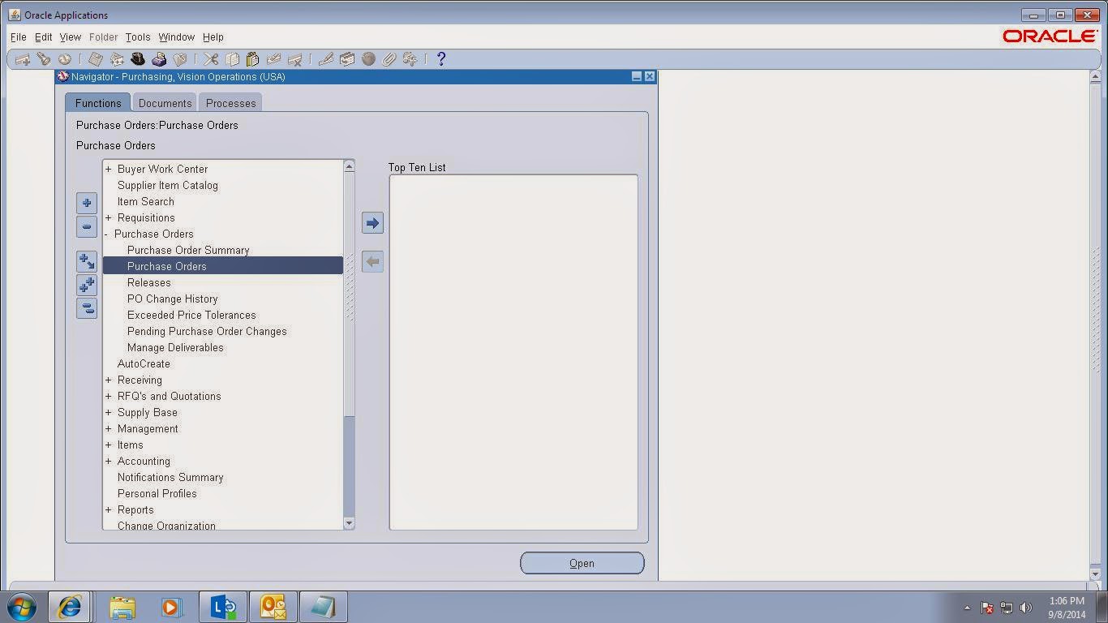Expand the Receiving tree node
1108x623 pixels.
point(109,380)
